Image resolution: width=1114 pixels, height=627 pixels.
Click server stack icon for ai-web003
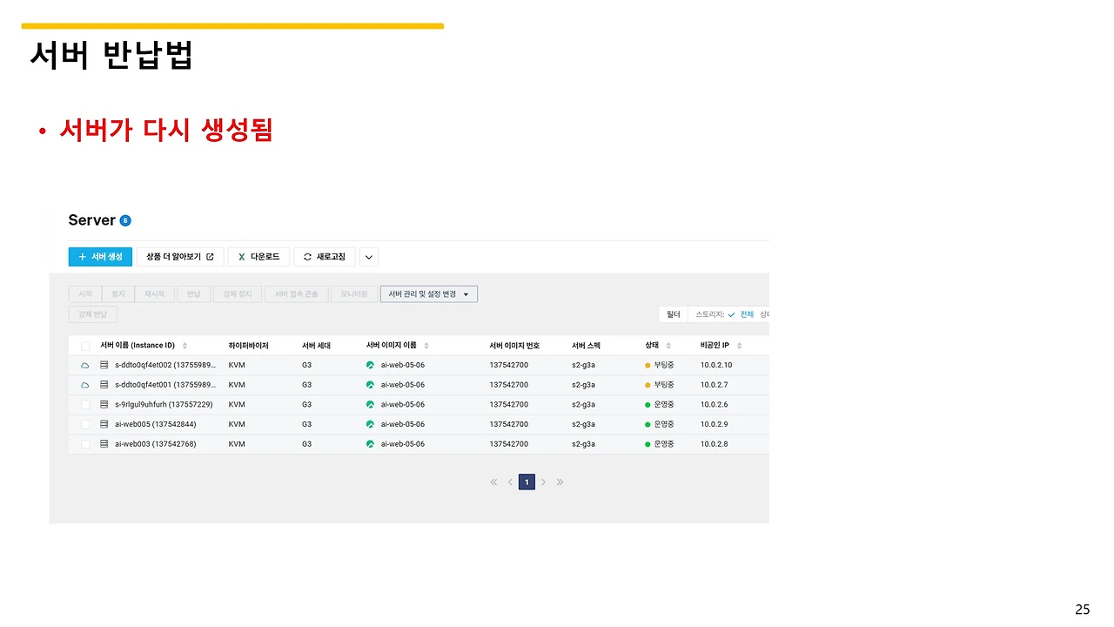[x=104, y=444]
